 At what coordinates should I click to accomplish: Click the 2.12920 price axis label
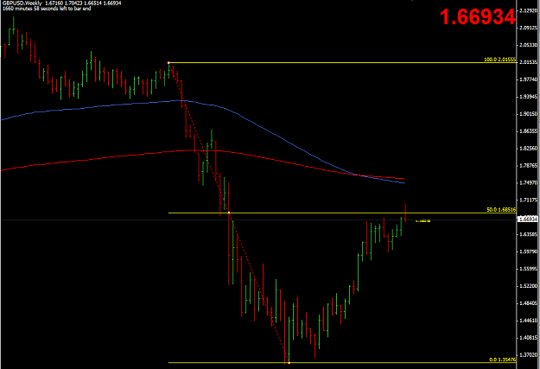pyautogui.click(x=528, y=10)
